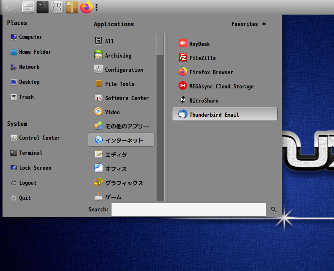Screen dimensions: 334x271
Task: Launch Terminal from System list
Action: point(26,153)
